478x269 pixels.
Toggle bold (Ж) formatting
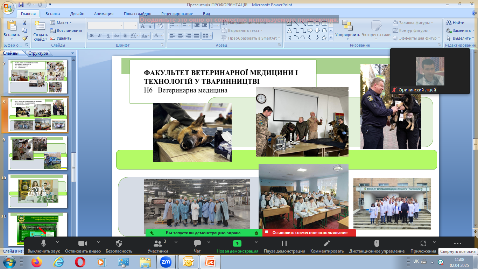pos(91,36)
